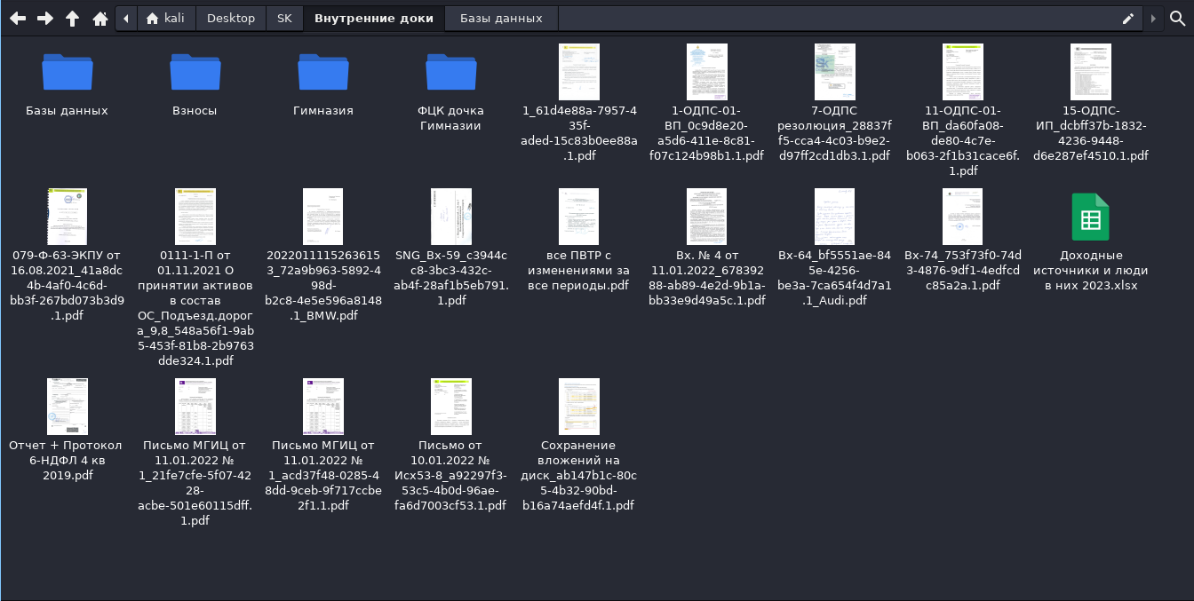This screenshot has height=601, width=1194.
Task: Select Отчет + Протокол 6-НДФЛ PDF file
Action: (67, 407)
